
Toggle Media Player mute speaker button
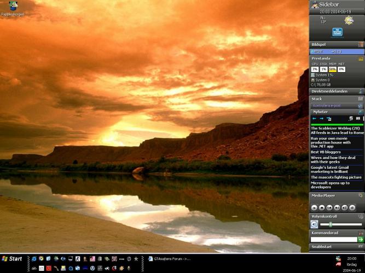pos(345,207)
